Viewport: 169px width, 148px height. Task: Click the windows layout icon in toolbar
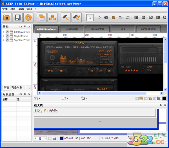pyautogui.click(x=41, y=18)
